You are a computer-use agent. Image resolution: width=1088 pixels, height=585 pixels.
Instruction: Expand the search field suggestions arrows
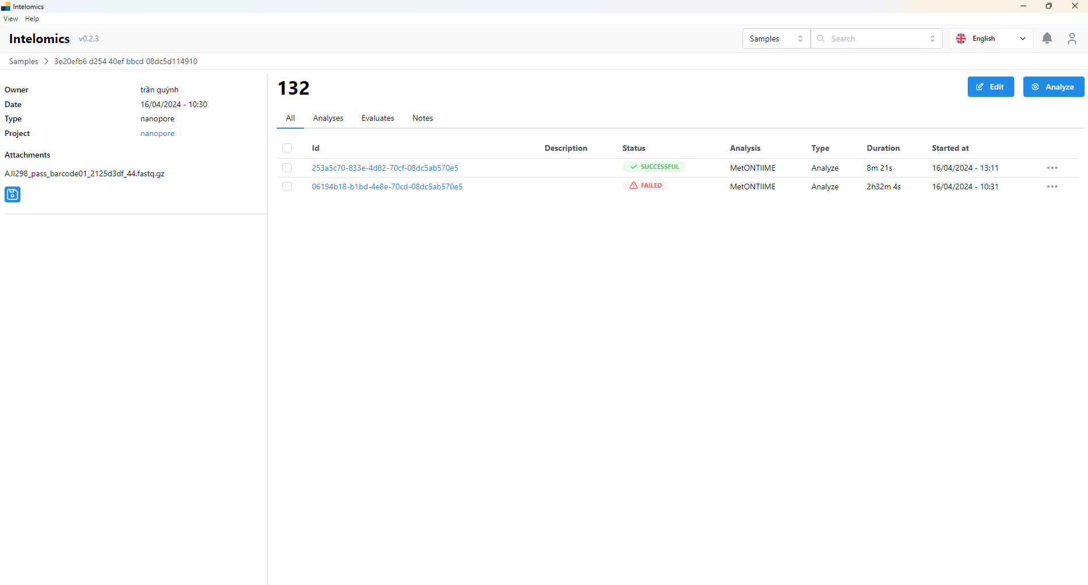pyautogui.click(x=932, y=39)
